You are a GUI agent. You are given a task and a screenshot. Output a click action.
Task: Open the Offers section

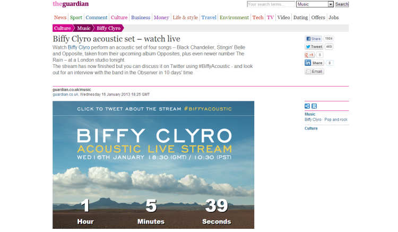click(x=318, y=18)
